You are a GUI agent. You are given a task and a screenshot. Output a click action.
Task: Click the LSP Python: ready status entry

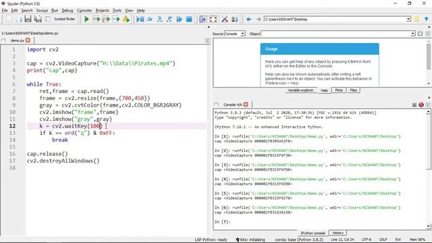point(211,240)
